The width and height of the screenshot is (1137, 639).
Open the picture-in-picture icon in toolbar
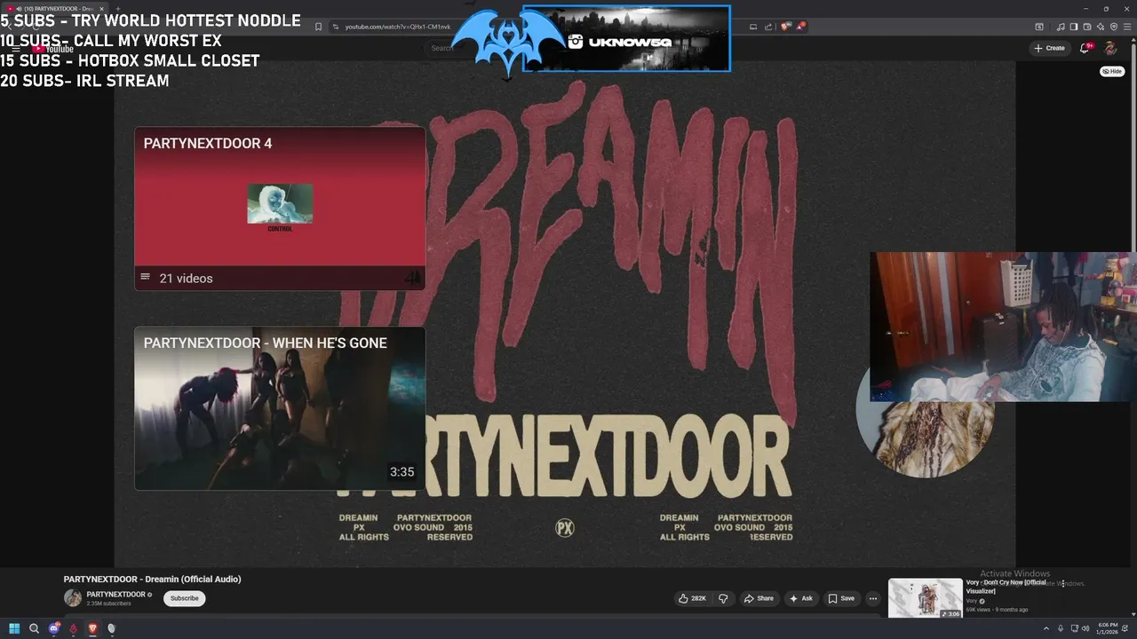click(1039, 27)
